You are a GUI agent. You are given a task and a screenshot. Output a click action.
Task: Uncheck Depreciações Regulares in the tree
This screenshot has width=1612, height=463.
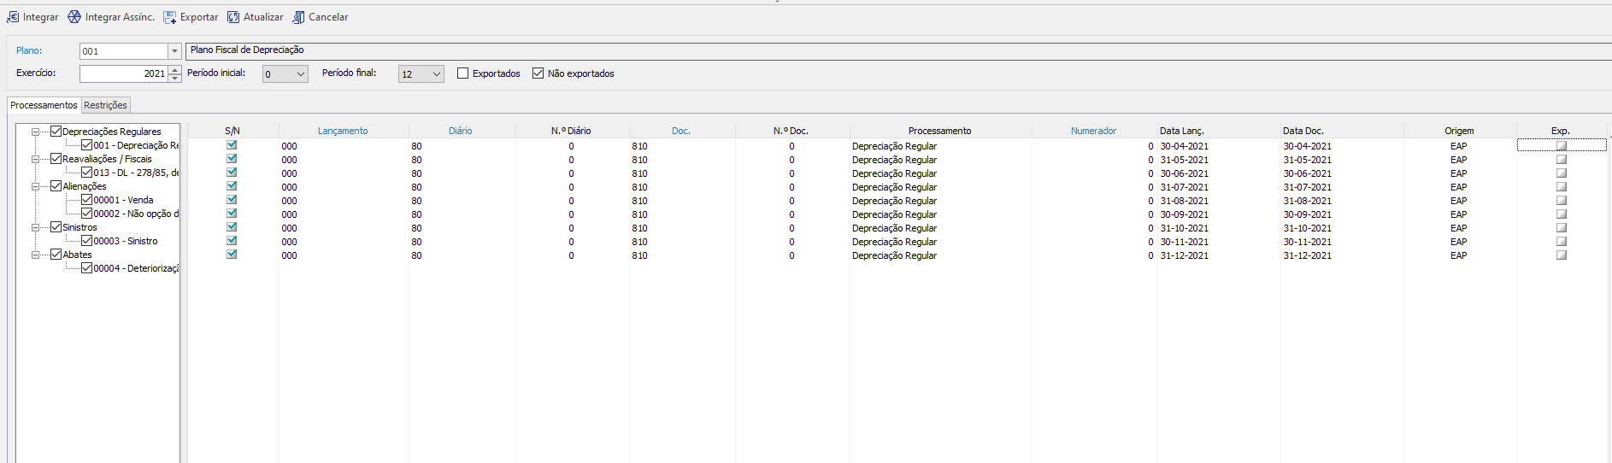point(56,132)
